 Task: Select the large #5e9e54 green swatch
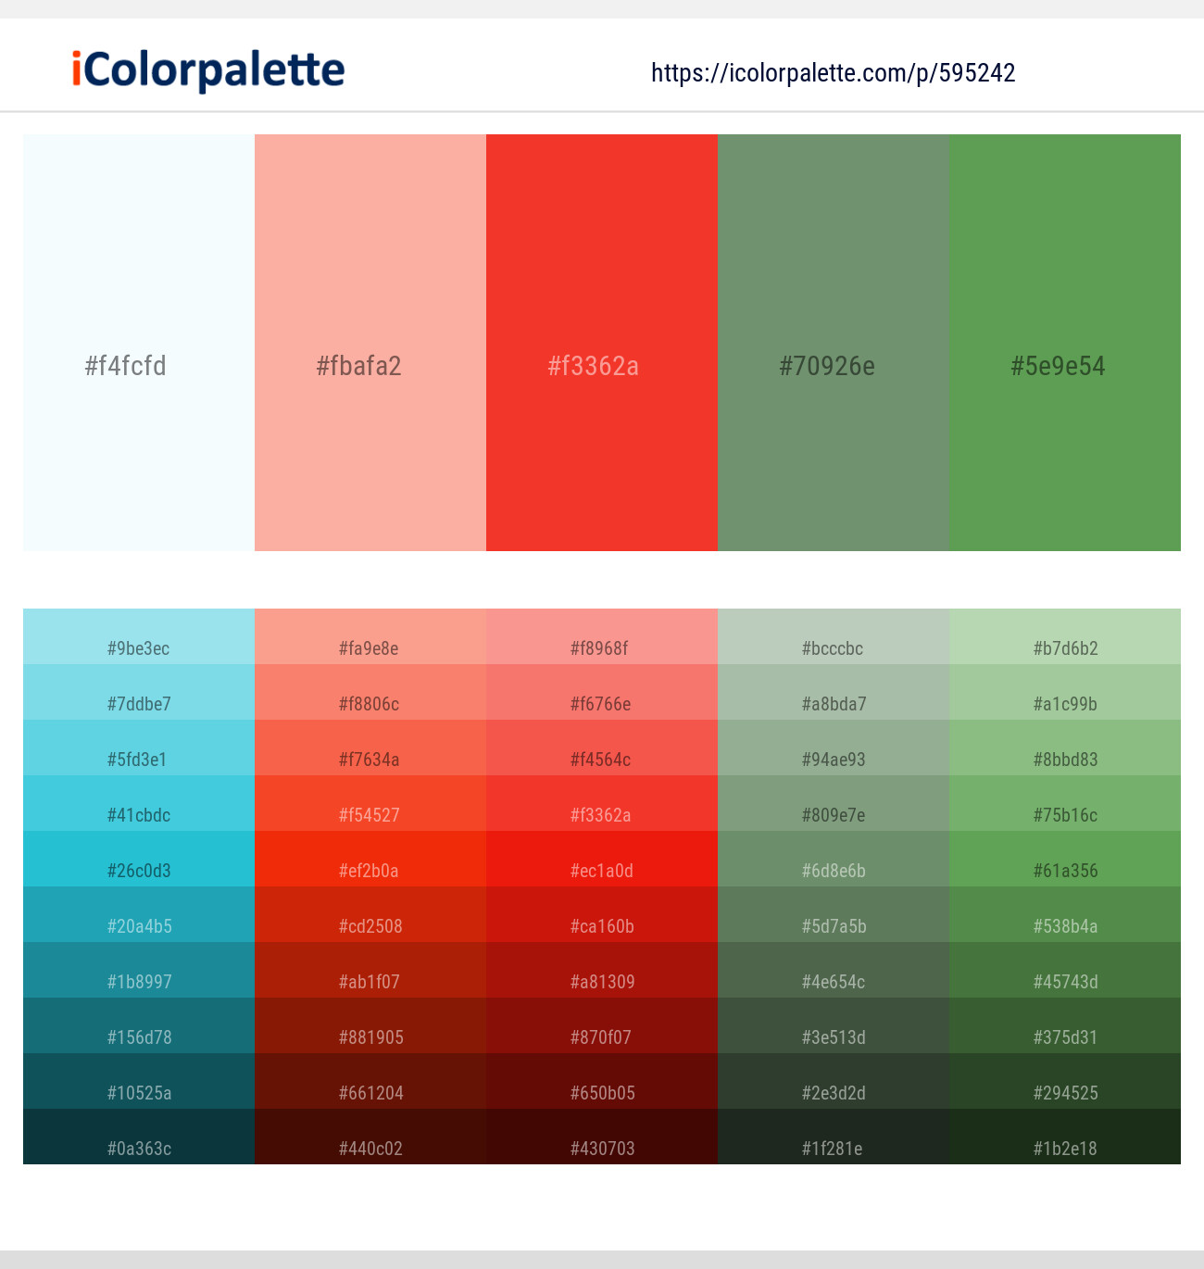click(1065, 343)
